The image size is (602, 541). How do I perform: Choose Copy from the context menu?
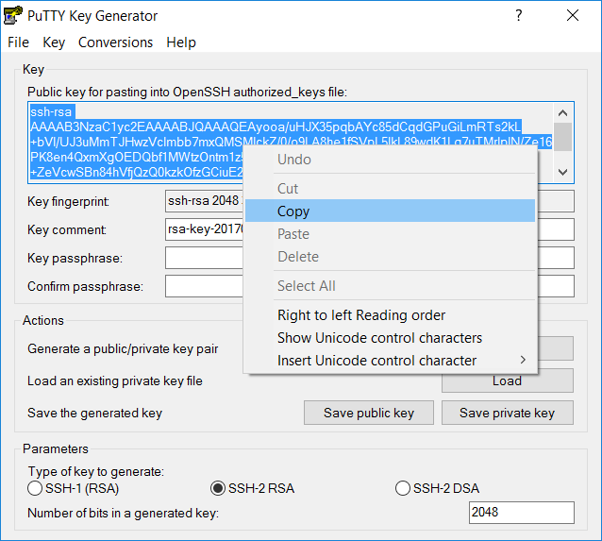[x=390, y=211]
